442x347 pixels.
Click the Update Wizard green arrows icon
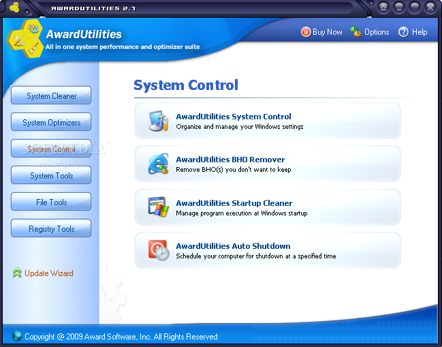pyautogui.click(x=17, y=273)
